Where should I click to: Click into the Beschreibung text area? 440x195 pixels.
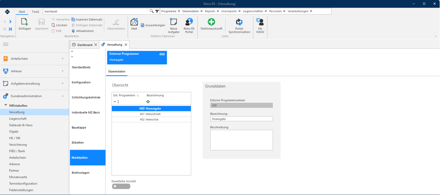click(x=241, y=140)
